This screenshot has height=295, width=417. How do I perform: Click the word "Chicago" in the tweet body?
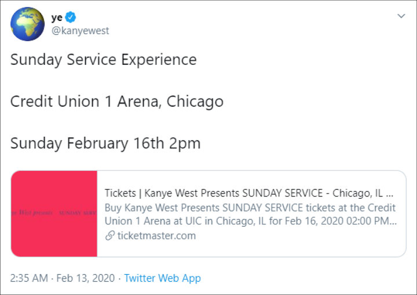coord(195,101)
